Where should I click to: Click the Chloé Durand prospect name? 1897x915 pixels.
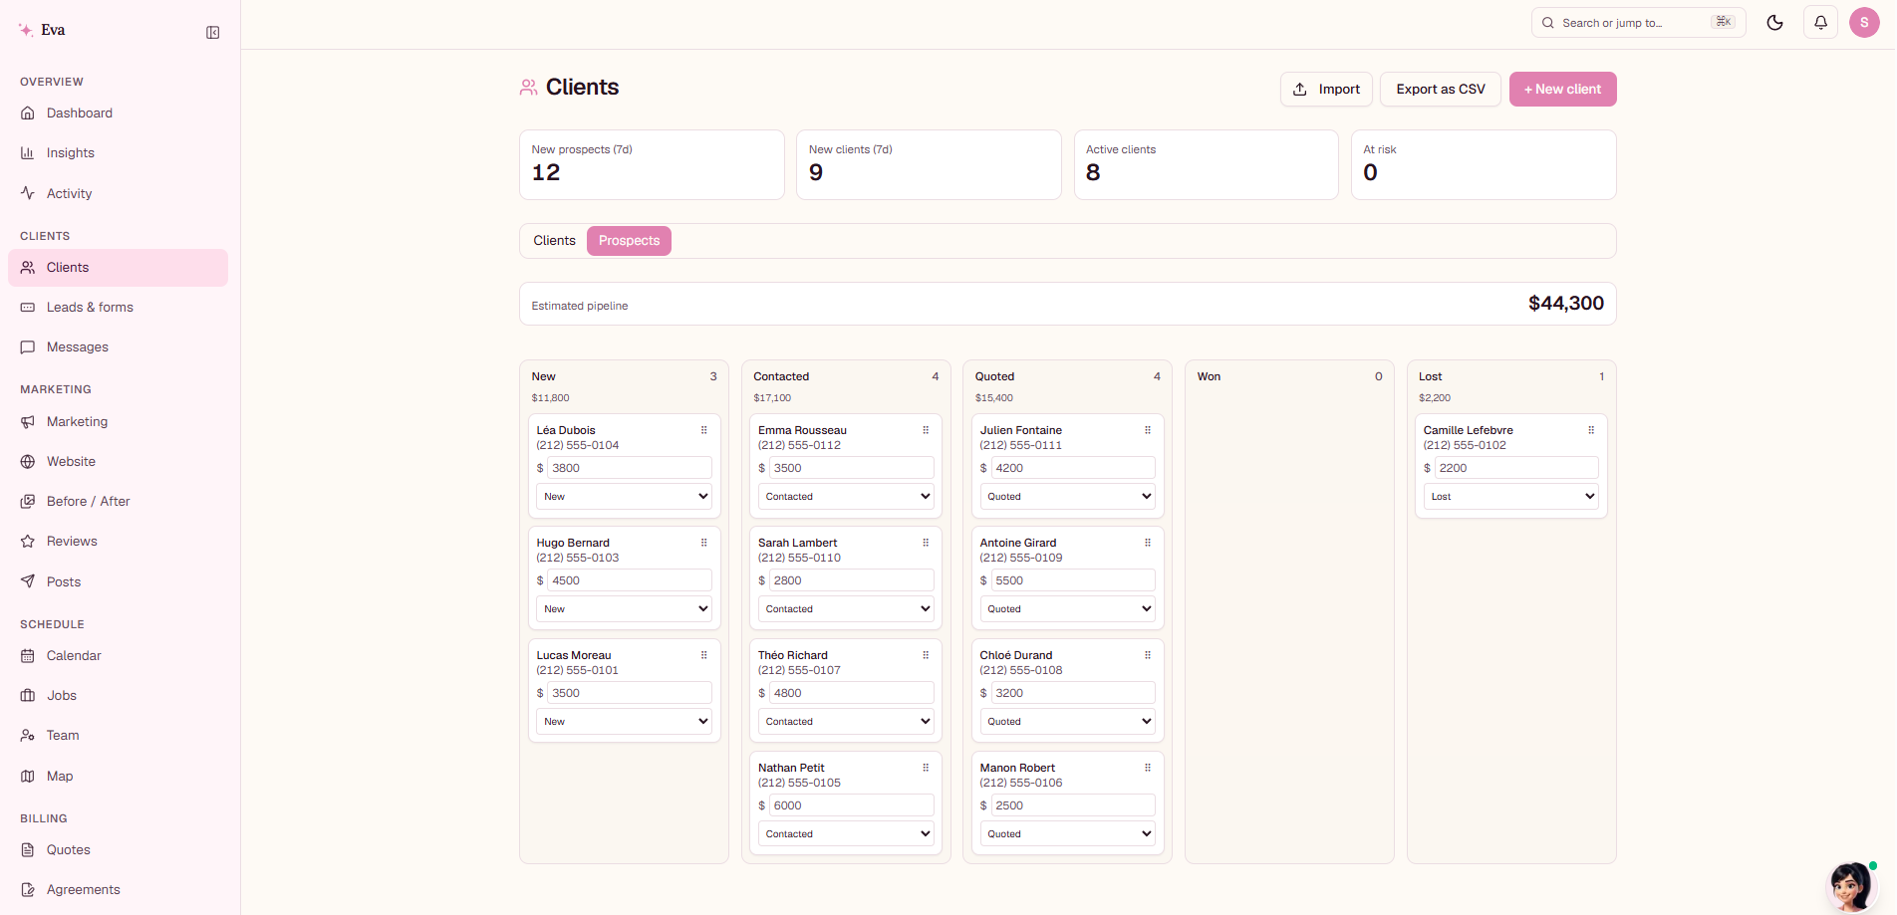click(1016, 655)
